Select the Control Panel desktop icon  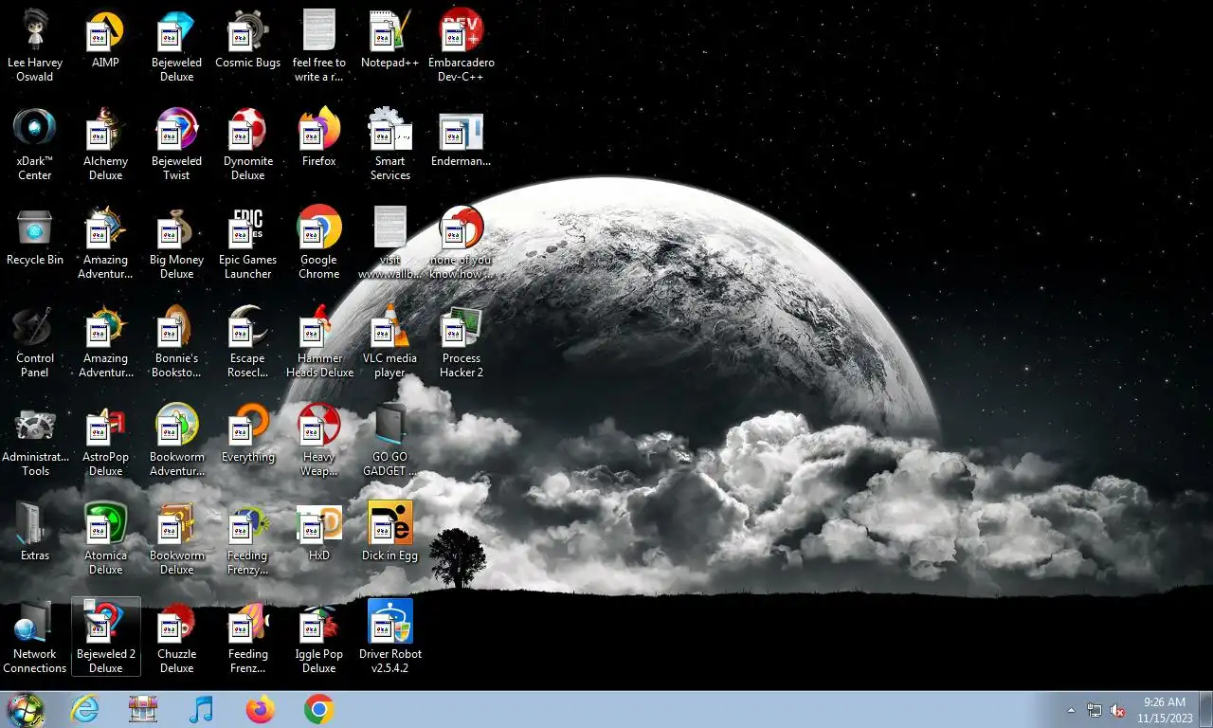coord(35,341)
